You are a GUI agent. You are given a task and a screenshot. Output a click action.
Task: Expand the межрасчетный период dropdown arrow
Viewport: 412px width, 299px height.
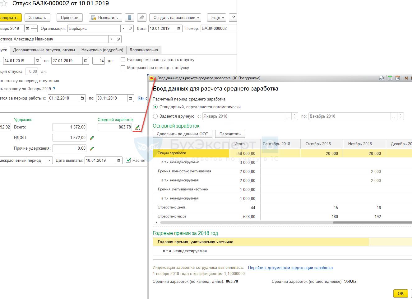pos(49,161)
